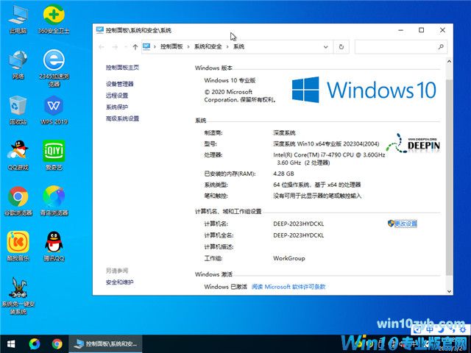The width and height of the screenshot is (471, 353).
Task: Expand the recent locations dropdown arrow
Action: 126,47
